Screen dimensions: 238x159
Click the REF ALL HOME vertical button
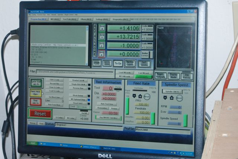(x=95, y=41)
